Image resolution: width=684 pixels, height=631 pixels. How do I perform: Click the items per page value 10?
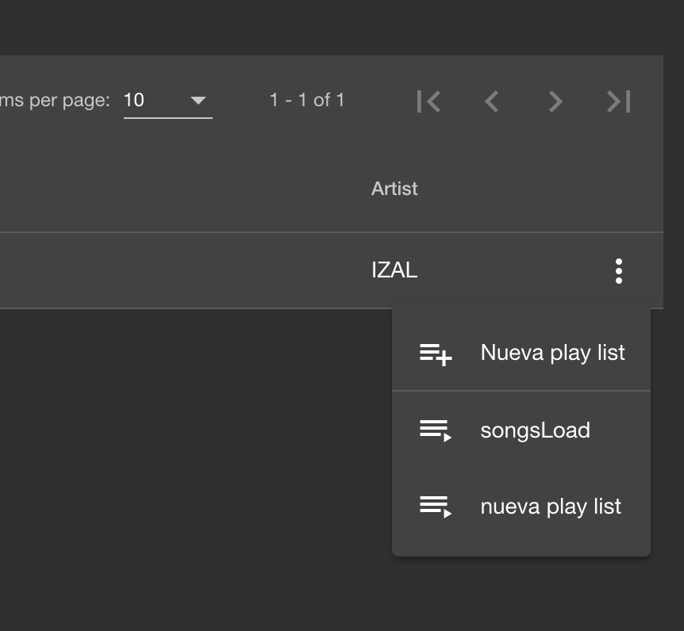tap(135, 101)
